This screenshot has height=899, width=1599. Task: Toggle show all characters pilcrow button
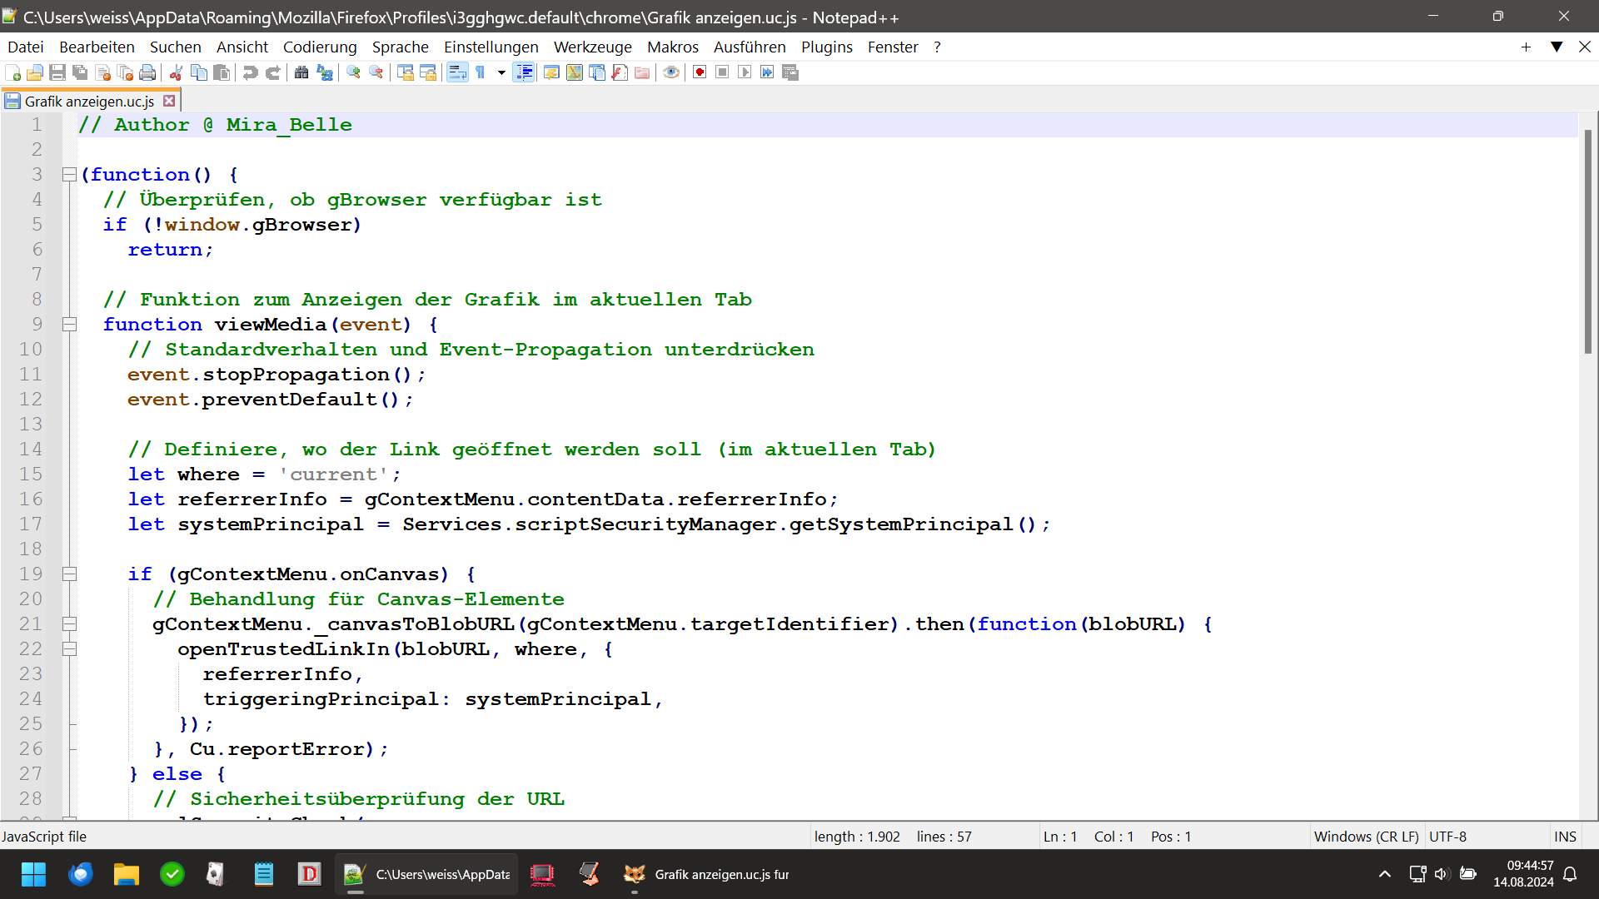click(x=481, y=73)
